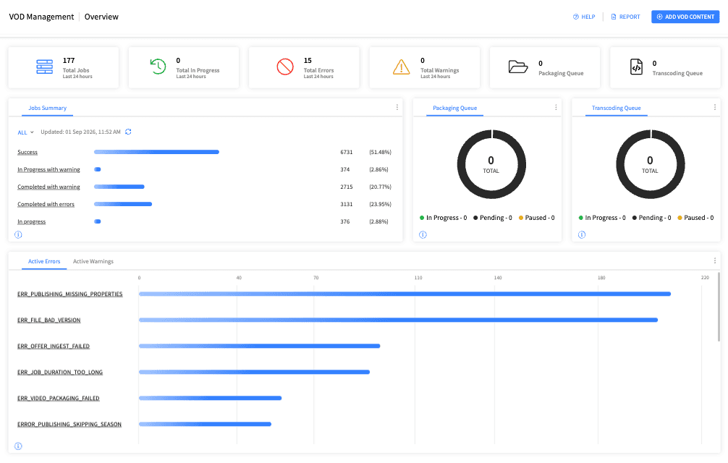728x463 pixels.
Task: Click the 15 Total Errors card
Action: 304,67
